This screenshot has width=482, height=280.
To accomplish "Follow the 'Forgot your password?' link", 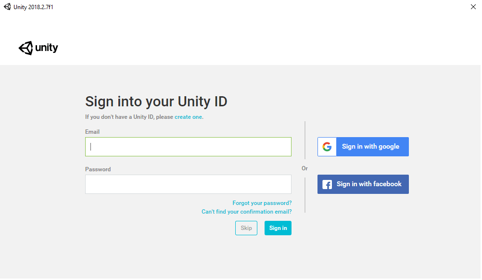I will [263, 203].
